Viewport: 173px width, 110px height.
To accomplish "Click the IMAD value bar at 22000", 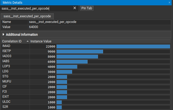I will (x=113, y=46).
